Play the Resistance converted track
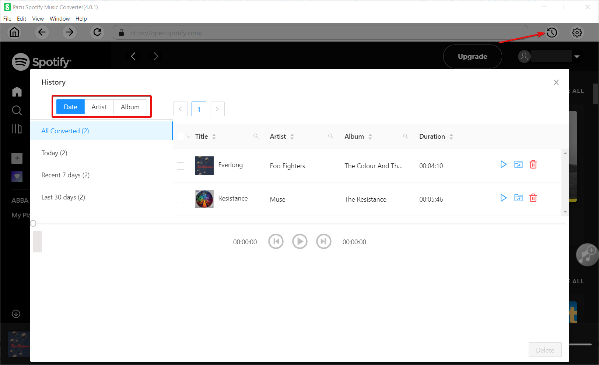Image resolution: width=599 pixels, height=365 pixels. (x=503, y=198)
